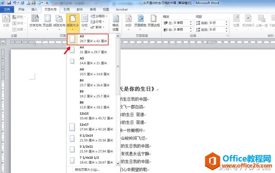
Task: Adjust spacing after spinner arrows
Action: [x=226, y=30]
